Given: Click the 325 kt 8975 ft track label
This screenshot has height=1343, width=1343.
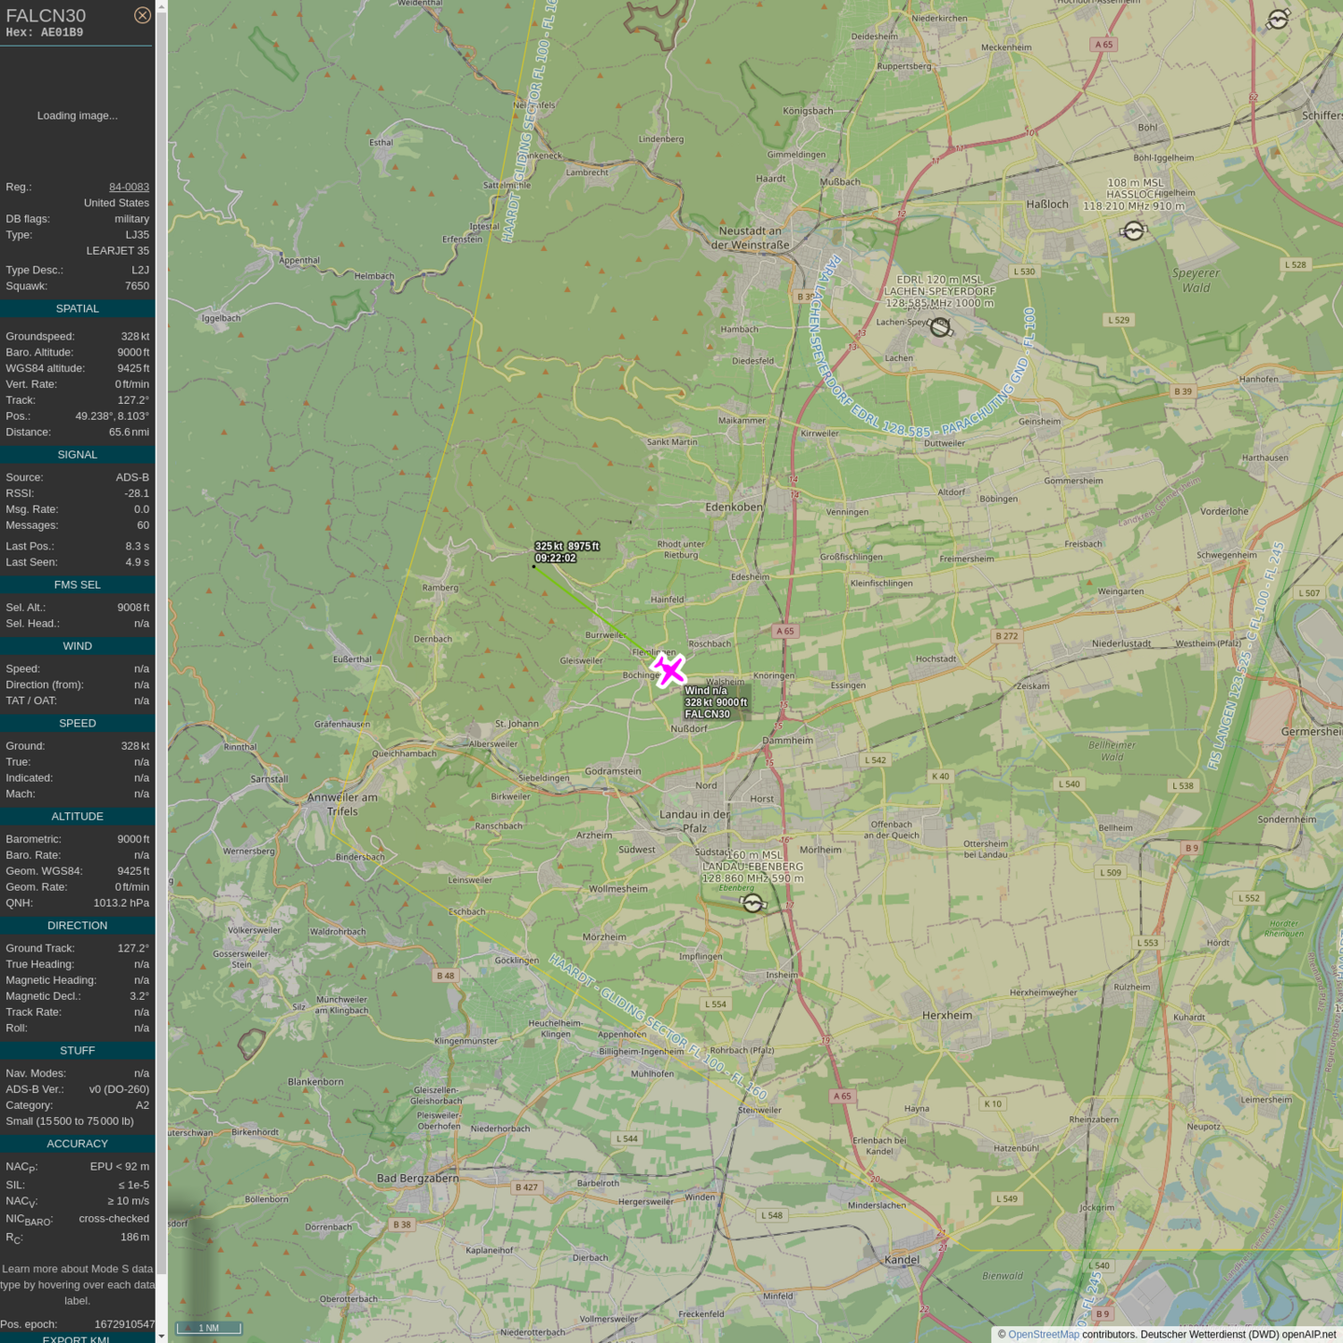Looking at the screenshot, I should click(566, 552).
